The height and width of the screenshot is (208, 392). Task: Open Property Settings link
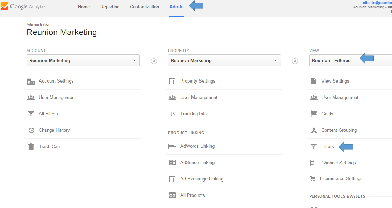pyautogui.click(x=198, y=81)
